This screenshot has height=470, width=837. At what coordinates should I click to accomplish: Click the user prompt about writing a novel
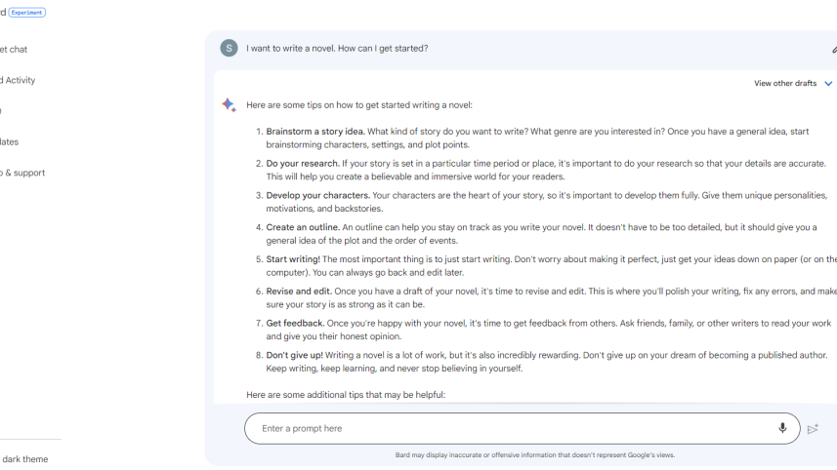coord(337,49)
